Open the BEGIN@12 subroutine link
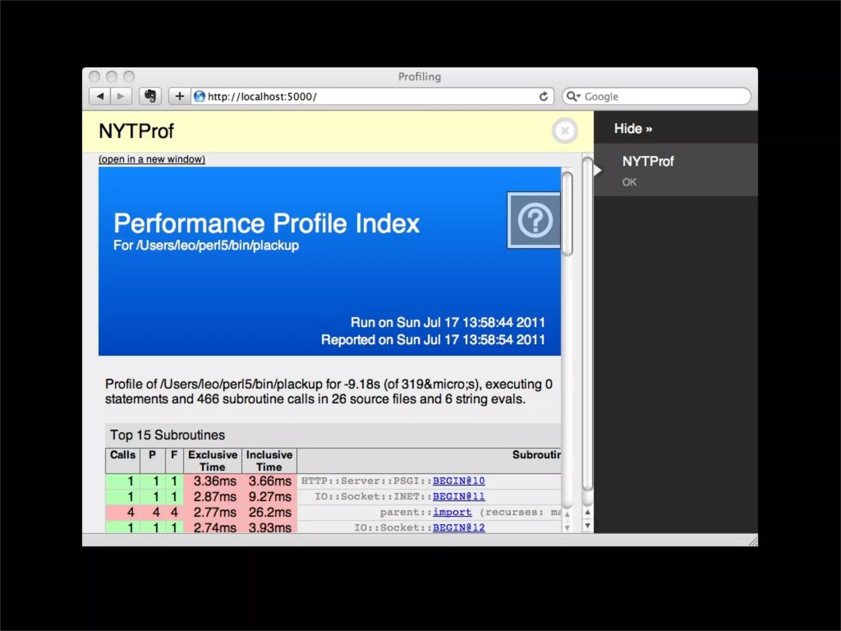Image resolution: width=841 pixels, height=631 pixels. [x=458, y=527]
